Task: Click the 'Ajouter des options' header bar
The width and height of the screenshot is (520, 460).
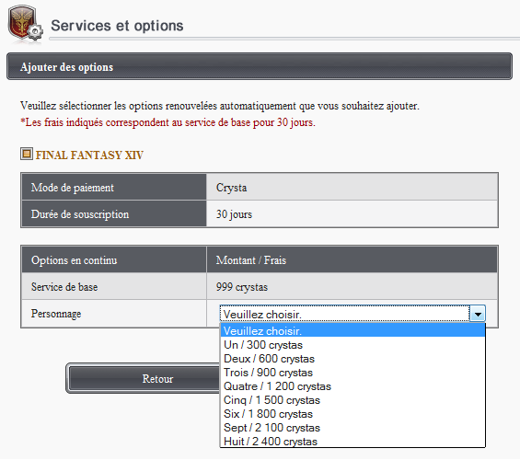Action: point(260,66)
